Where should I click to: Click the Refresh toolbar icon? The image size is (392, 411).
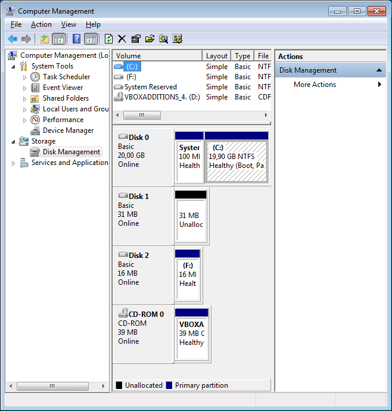[108, 39]
